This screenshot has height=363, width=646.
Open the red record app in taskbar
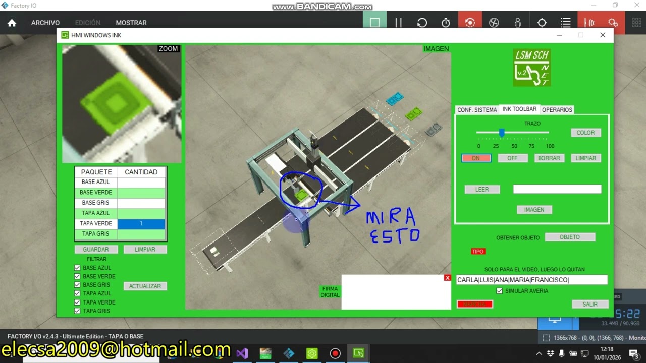click(335, 353)
